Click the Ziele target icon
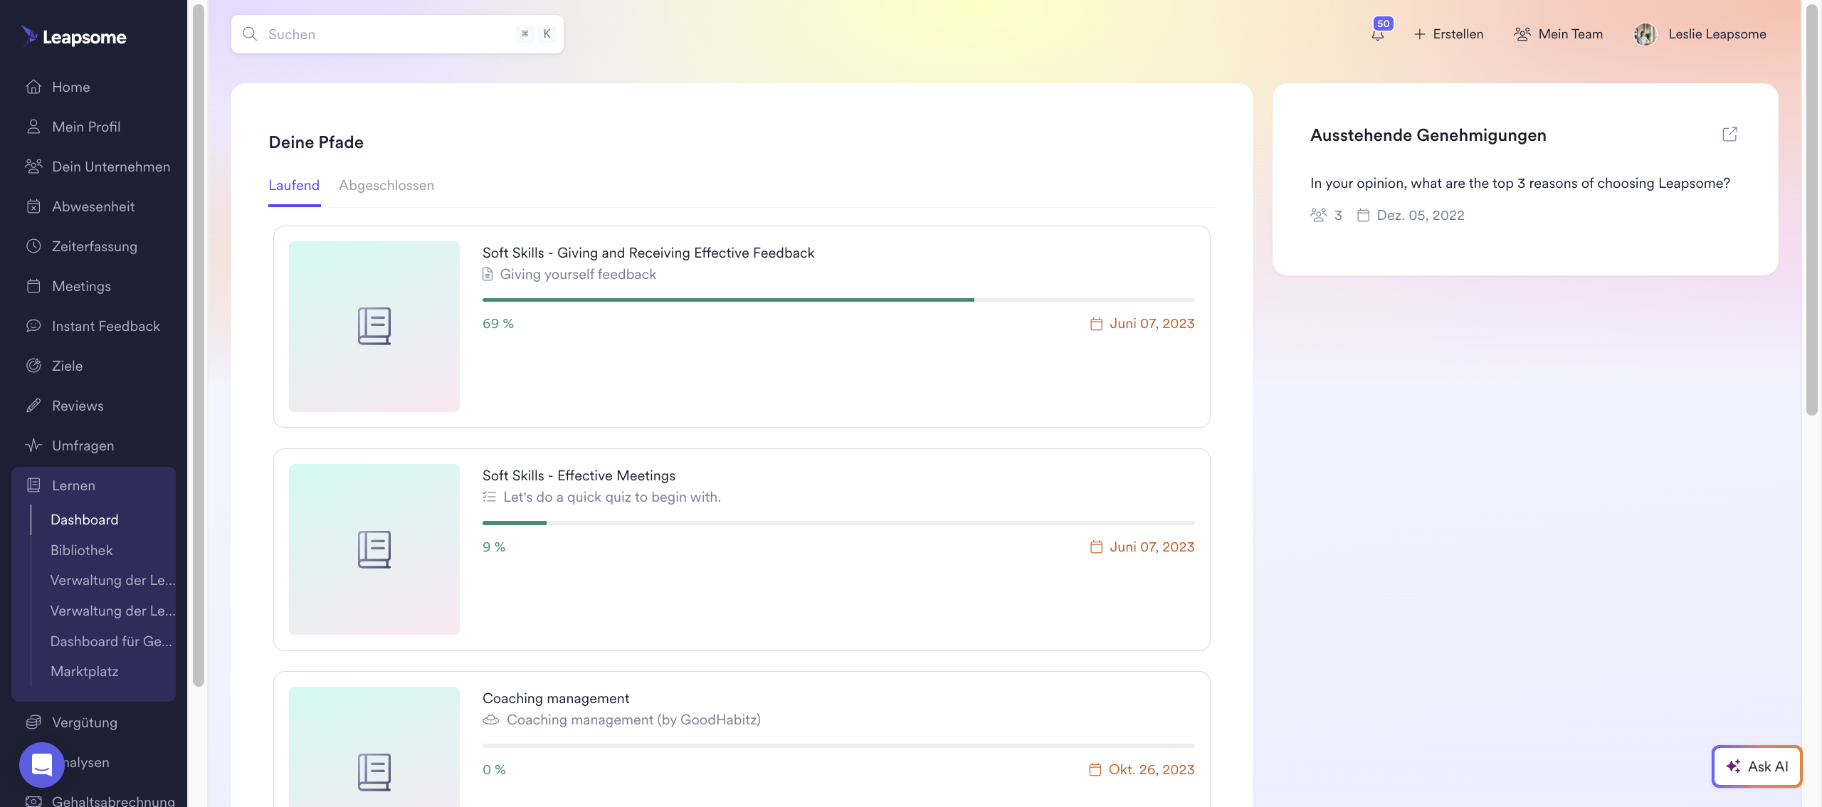Image resolution: width=1822 pixels, height=807 pixels. tap(33, 366)
